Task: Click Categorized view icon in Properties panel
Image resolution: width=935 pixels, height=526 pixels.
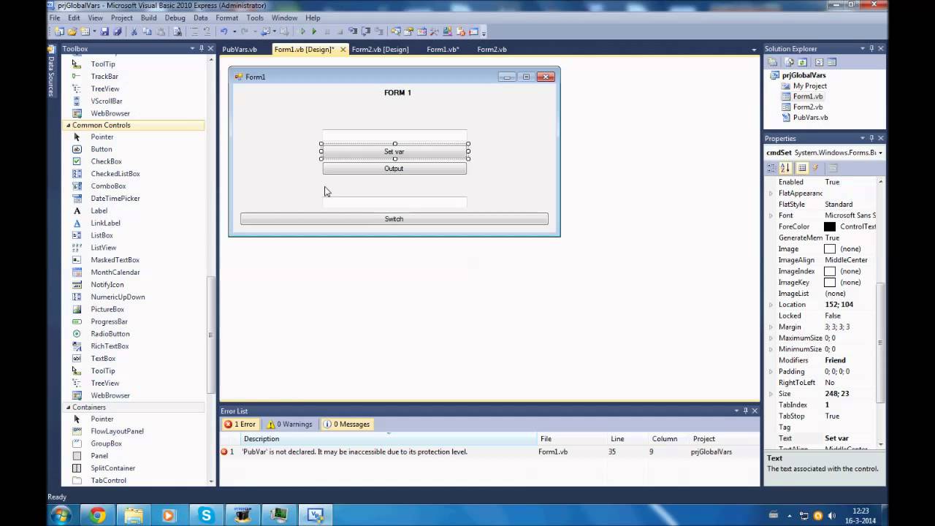Action: [771, 168]
